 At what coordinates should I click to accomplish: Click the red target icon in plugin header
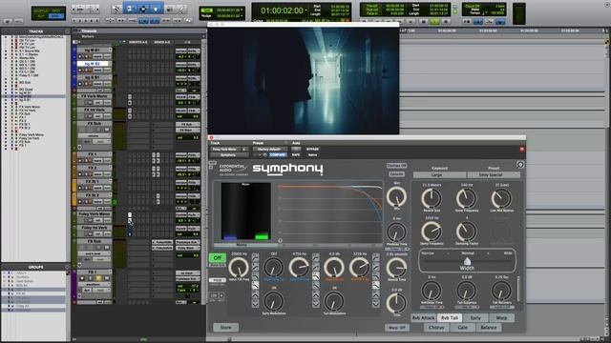click(x=522, y=150)
